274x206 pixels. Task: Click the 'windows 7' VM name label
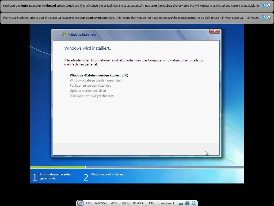(x=168, y=203)
